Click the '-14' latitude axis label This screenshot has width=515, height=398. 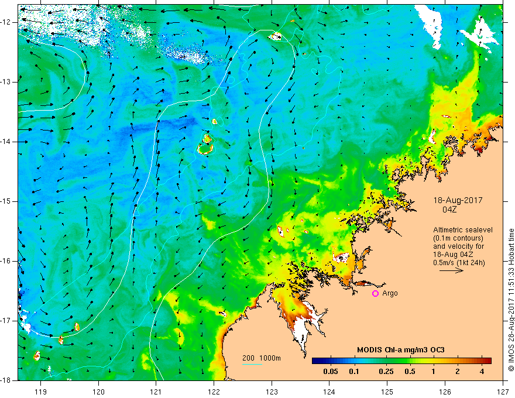pyautogui.click(x=6, y=142)
